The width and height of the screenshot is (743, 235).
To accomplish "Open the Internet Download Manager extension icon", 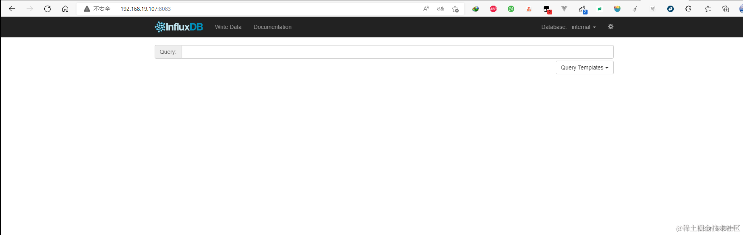I will (x=476, y=9).
